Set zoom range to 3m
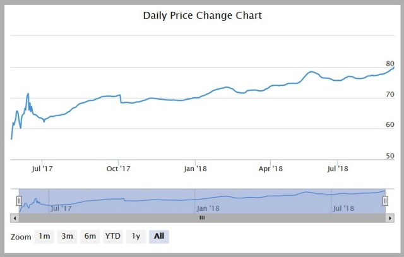404x257 pixels. tap(67, 237)
